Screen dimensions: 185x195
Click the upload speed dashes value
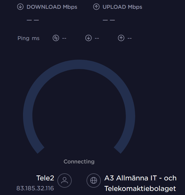point(109,20)
